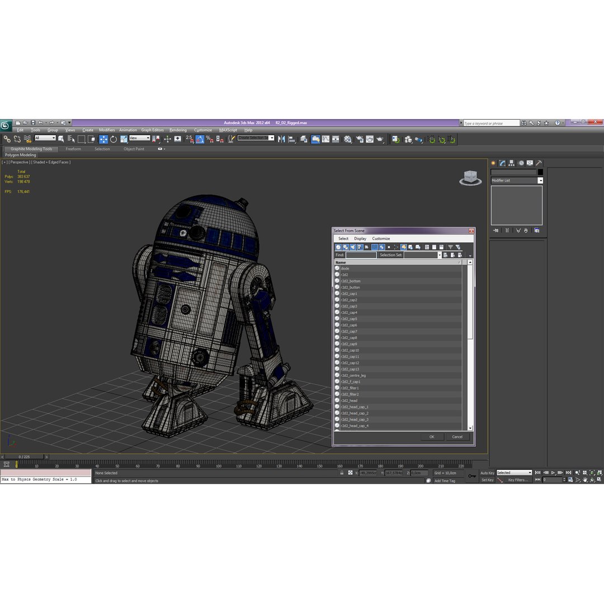Open the key filter Selected dropdown
Screen dimensions: 604x604
(x=514, y=473)
